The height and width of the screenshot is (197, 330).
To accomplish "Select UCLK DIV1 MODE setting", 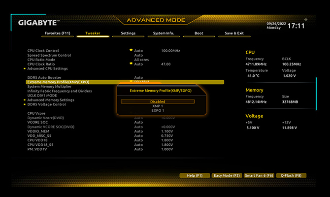I will click(x=42, y=96).
